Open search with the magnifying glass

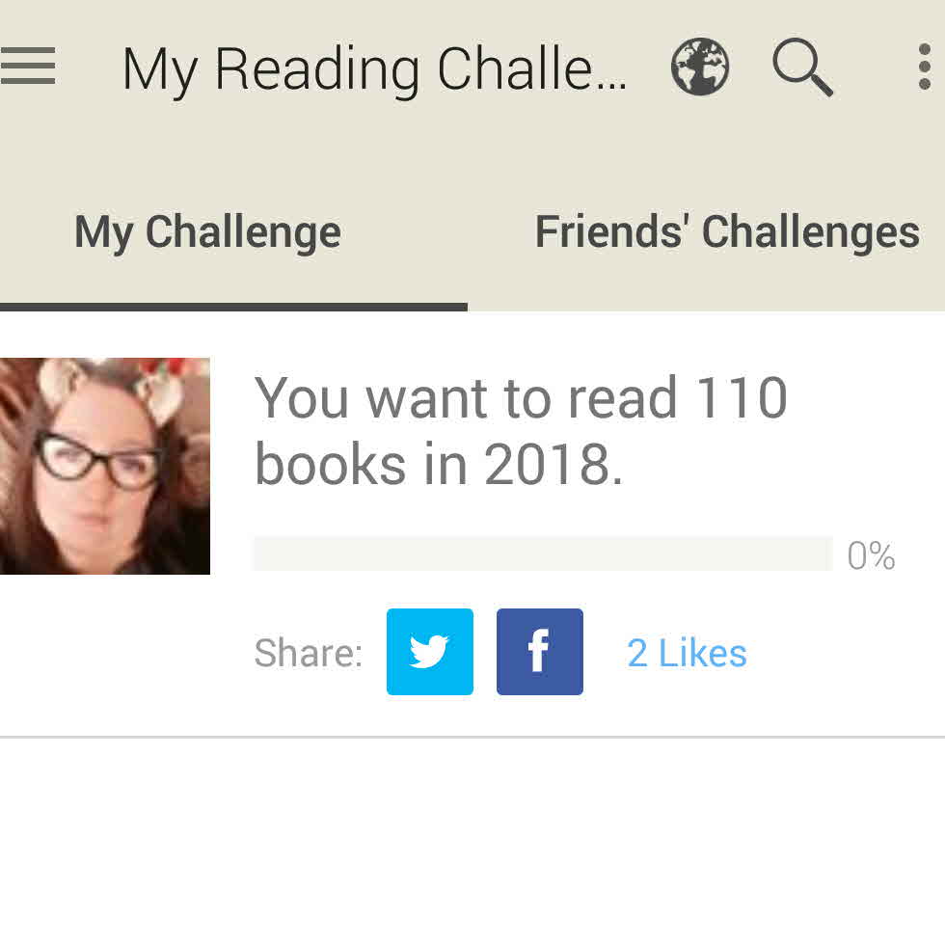802,67
